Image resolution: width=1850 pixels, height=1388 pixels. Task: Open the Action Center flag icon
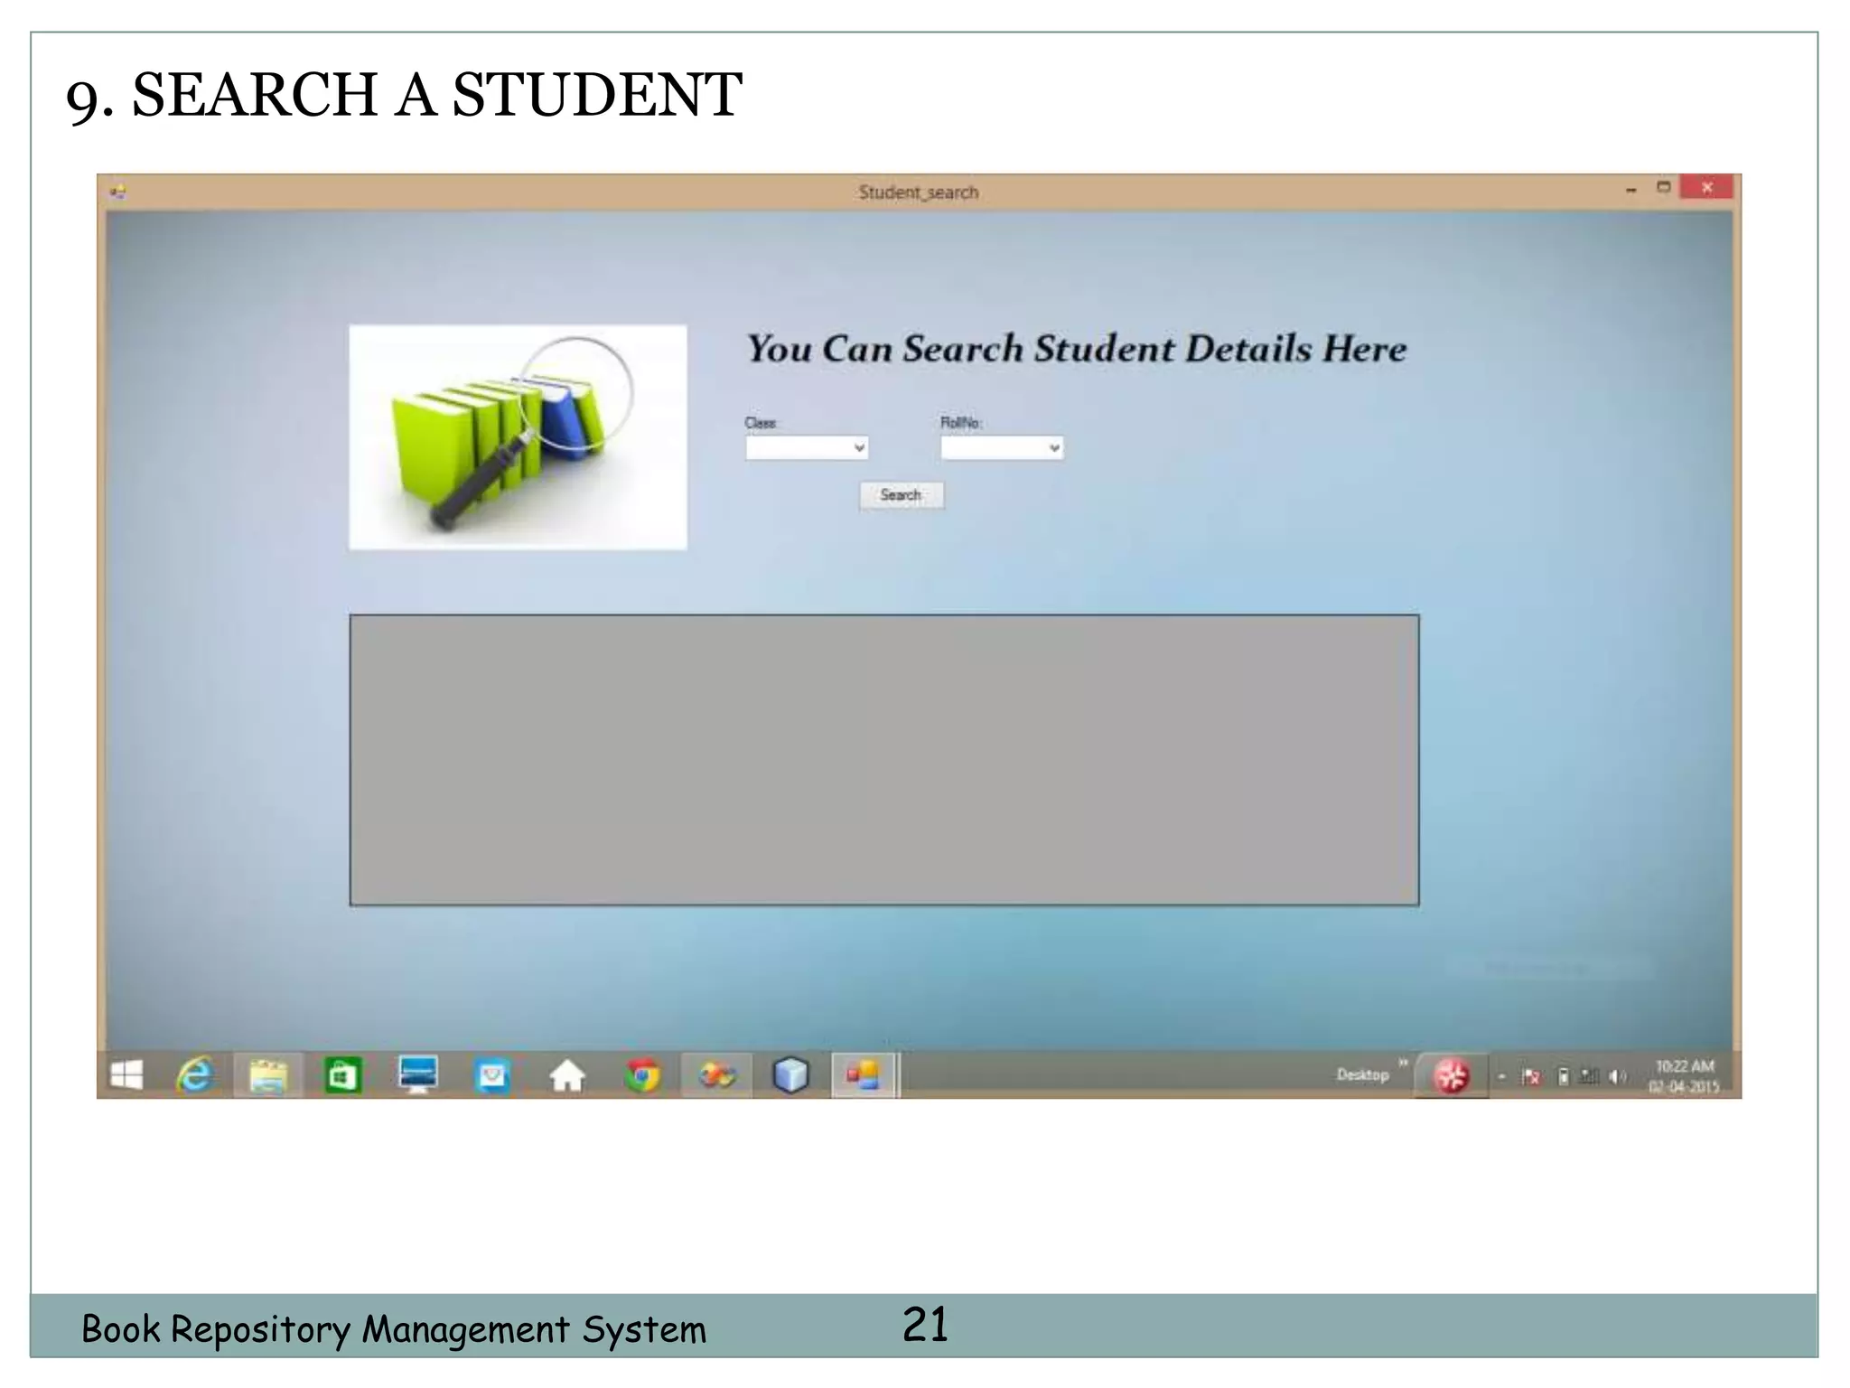point(1530,1076)
